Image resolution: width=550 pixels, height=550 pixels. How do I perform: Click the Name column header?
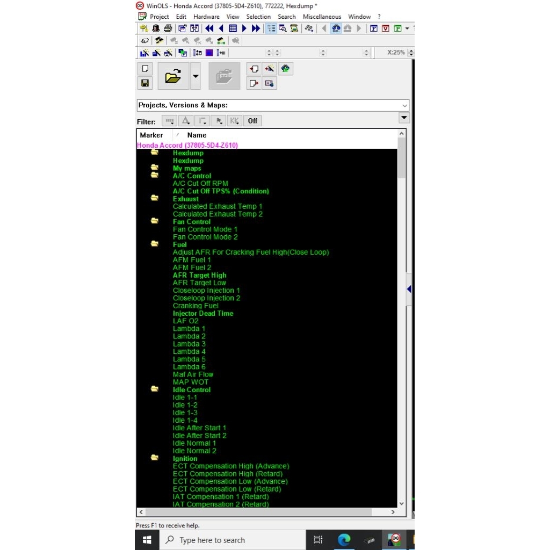[197, 135]
